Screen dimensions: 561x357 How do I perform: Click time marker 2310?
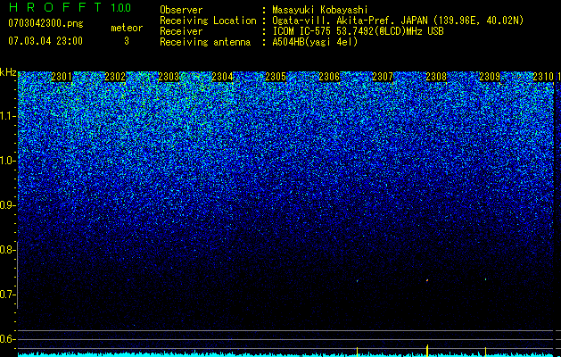(x=543, y=77)
